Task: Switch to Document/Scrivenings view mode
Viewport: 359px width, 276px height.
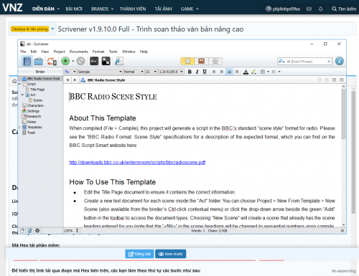Action: (x=187, y=61)
